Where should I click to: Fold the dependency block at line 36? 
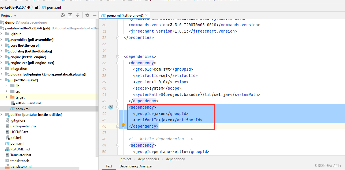(x=118, y=63)
